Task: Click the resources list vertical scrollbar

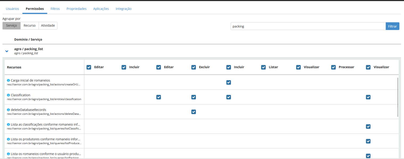Action: (x=398, y=97)
